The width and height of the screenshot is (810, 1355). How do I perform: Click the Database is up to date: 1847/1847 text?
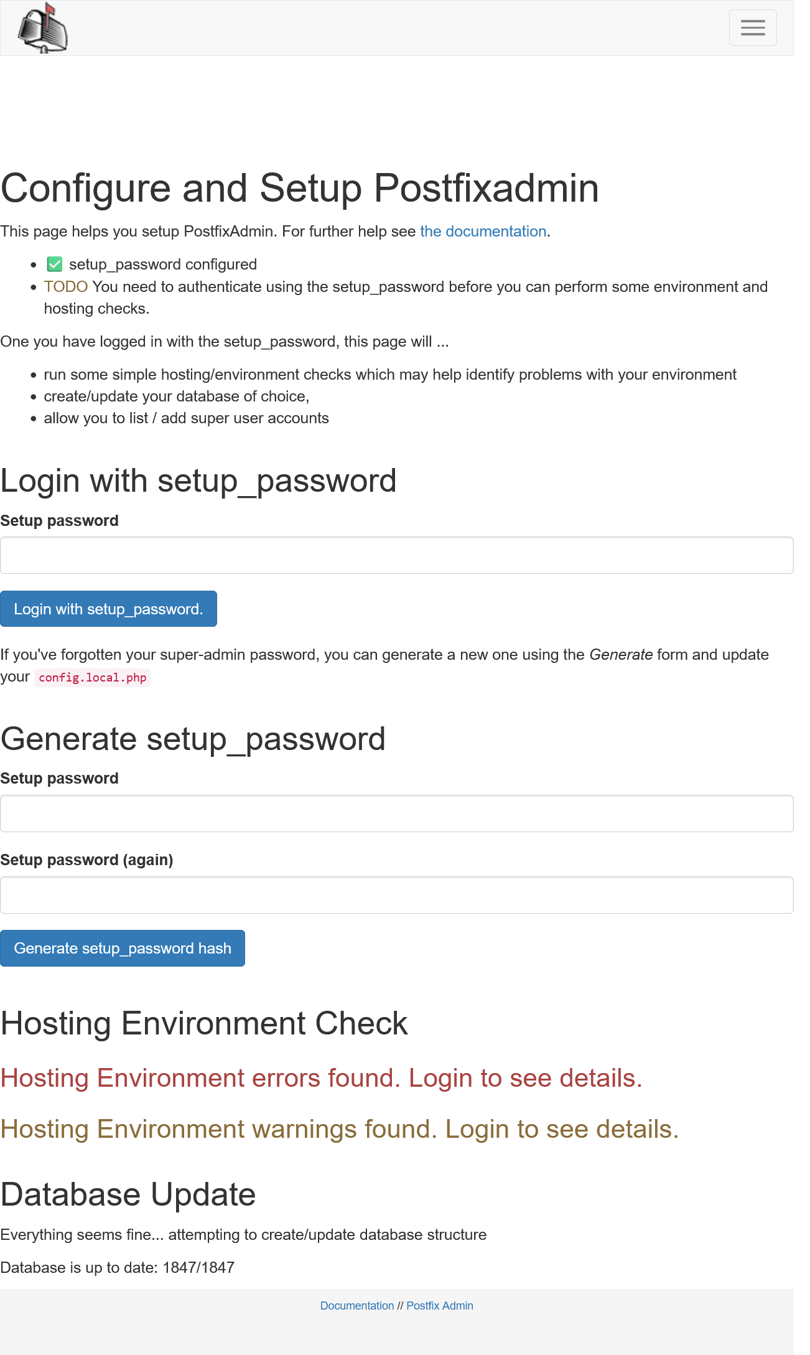118,1268
